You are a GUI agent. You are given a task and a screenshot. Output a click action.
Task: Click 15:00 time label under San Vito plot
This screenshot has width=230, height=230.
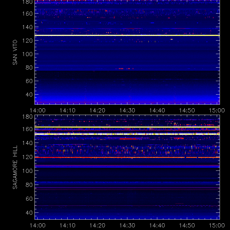[x=217, y=110]
